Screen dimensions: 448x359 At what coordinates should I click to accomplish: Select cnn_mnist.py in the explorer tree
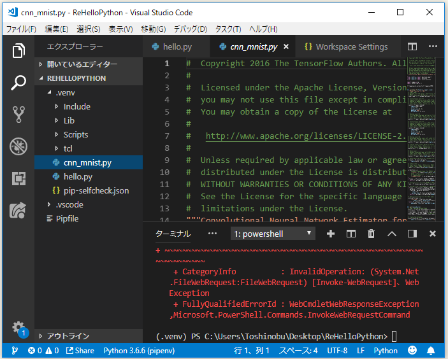pos(89,163)
